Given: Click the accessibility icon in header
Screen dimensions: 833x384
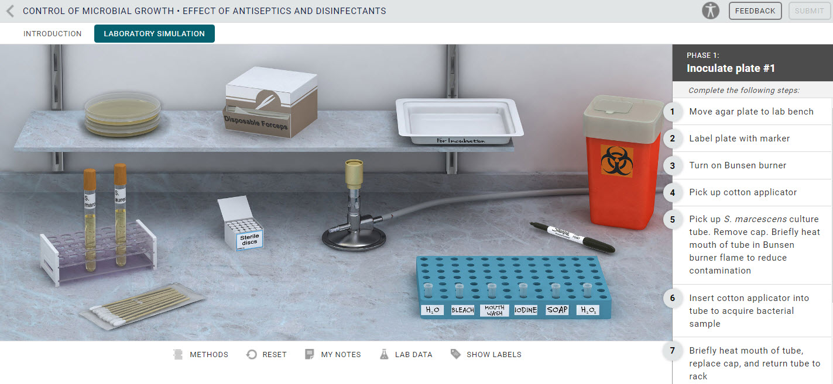Looking at the screenshot, I should pyautogui.click(x=711, y=11).
